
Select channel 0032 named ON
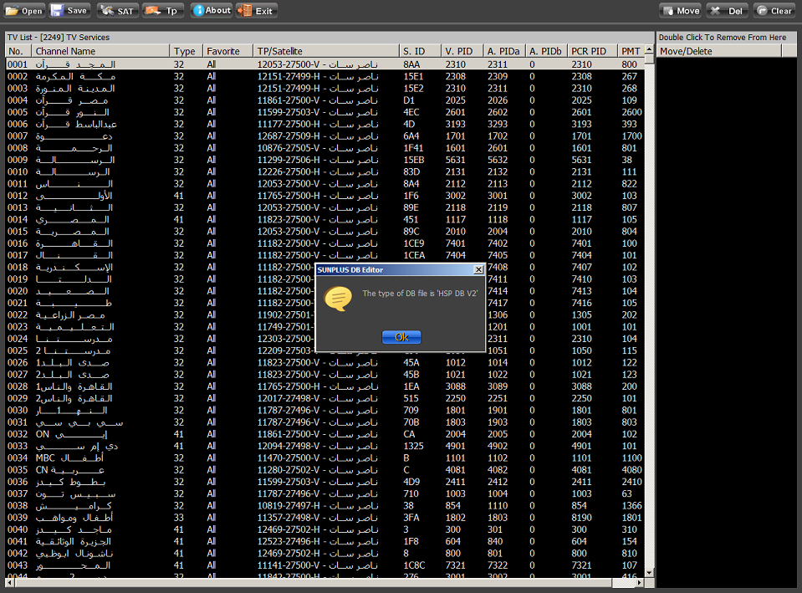click(324, 434)
